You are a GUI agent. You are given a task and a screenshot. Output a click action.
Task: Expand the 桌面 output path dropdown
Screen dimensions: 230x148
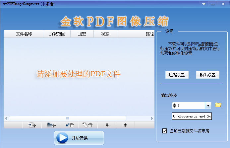(208, 106)
